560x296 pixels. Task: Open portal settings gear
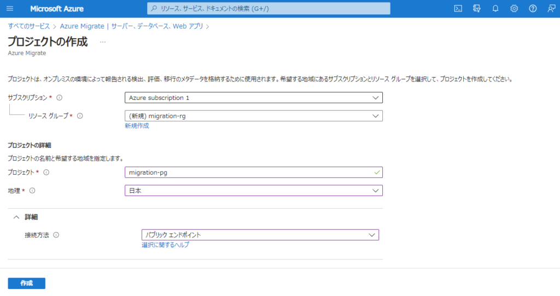(514, 9)
